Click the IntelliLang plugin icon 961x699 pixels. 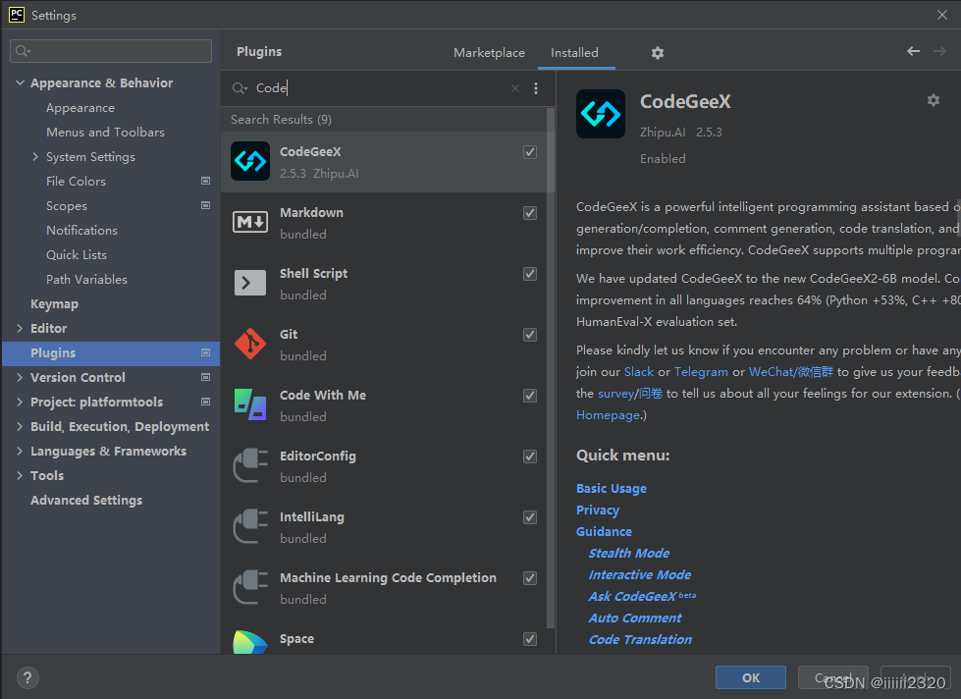[250, 526]
